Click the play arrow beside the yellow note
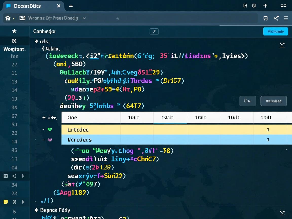Screen dimensions: 292x219 [23, 202]
